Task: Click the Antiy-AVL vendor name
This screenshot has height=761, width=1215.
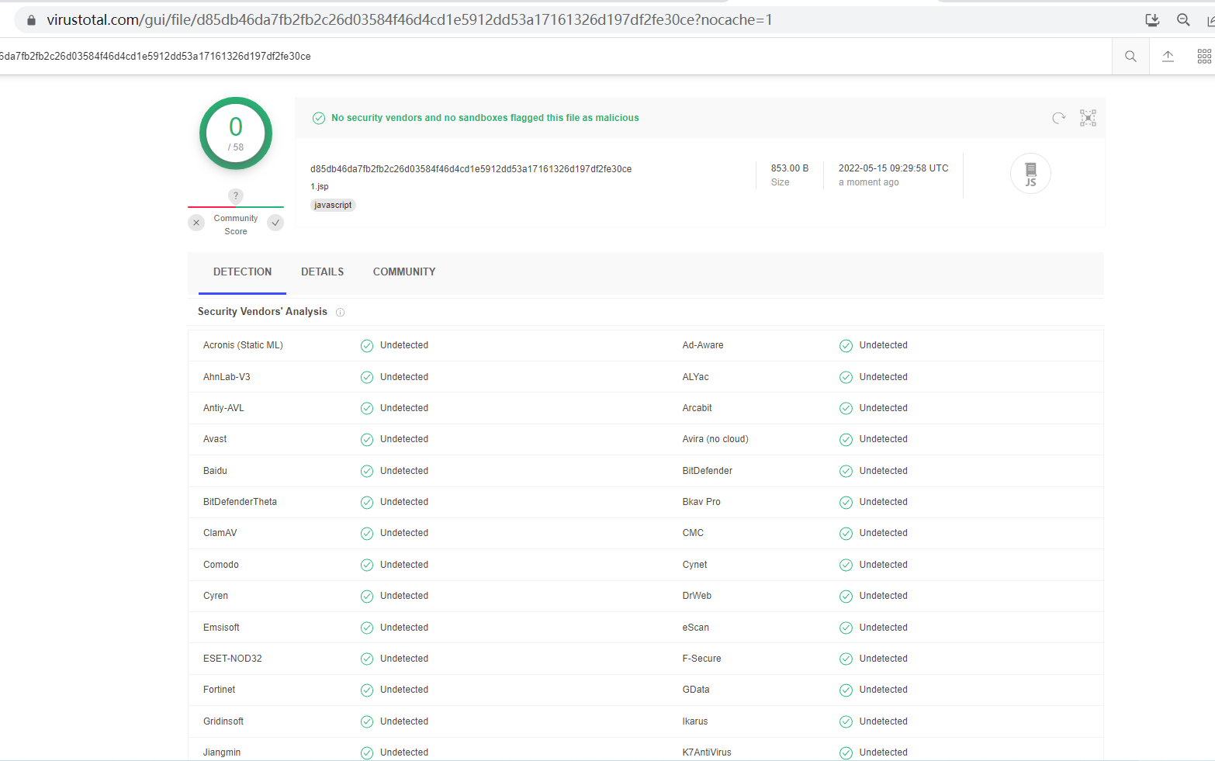Action: pyautogui.click(x=223, y=408)
